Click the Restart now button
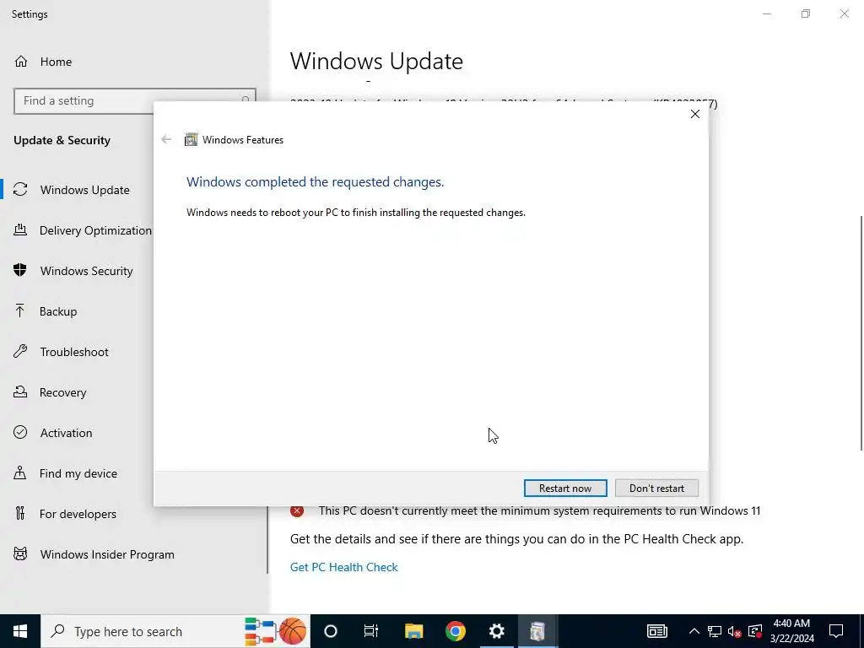 pyautogui.click(x=565, y=489)
